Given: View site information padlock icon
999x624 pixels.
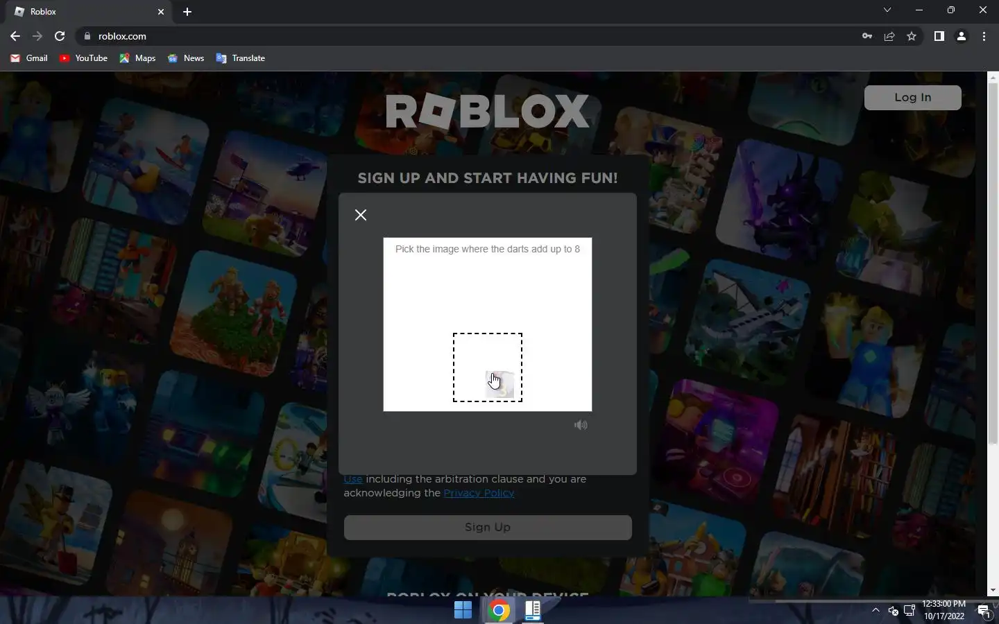Looking at the screenshot, I should 87,36.
